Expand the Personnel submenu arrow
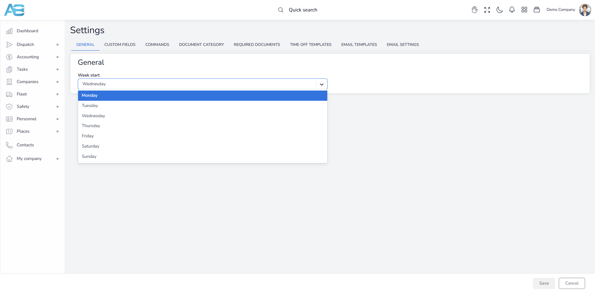 [x=58, y=119]
